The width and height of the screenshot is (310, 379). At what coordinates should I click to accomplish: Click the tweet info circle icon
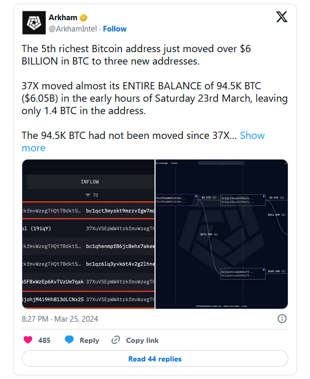pos(283,319)
